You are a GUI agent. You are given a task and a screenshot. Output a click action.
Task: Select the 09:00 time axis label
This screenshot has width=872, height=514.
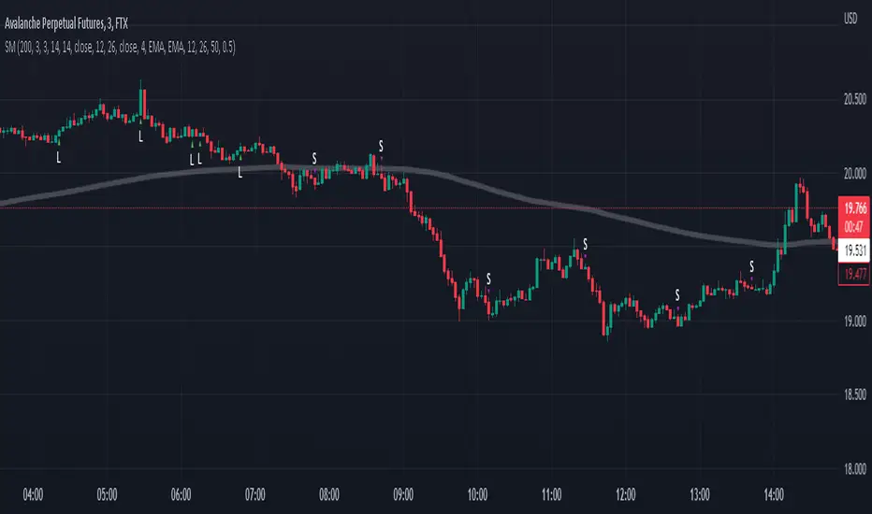pyautogui.click(x=403, y=493)
